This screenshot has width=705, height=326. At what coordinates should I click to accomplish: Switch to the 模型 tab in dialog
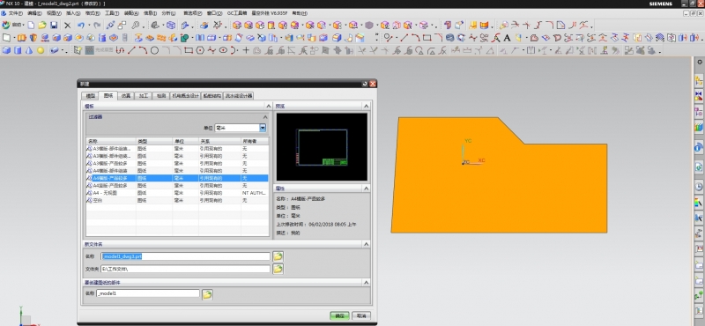click(91, 96)
